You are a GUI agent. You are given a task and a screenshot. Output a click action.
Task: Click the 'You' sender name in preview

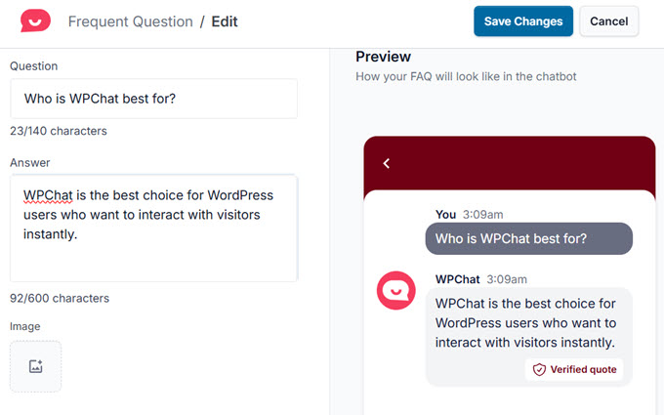point(445,215)
